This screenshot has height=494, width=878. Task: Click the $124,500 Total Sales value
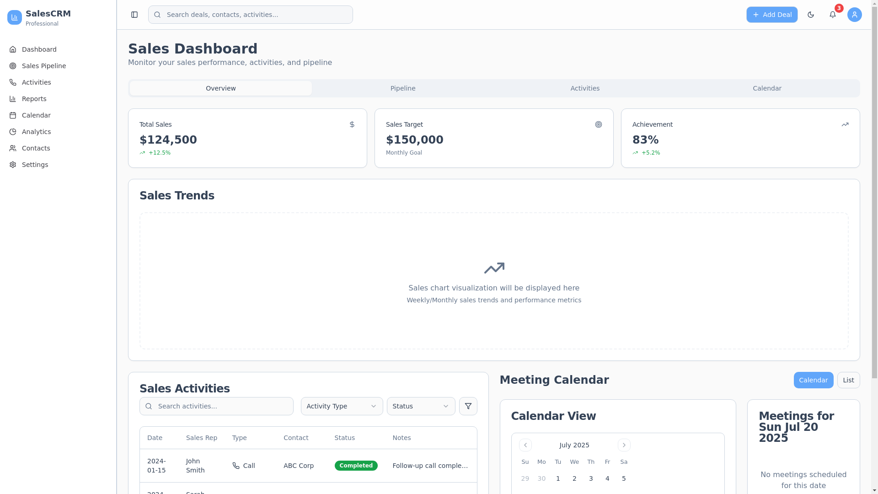tap(168, 140)
